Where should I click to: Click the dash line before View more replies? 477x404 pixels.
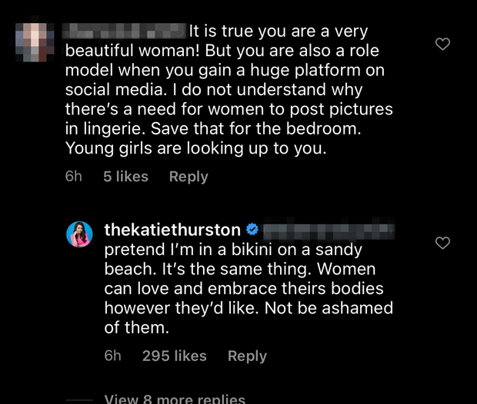(x=79, y=399)
